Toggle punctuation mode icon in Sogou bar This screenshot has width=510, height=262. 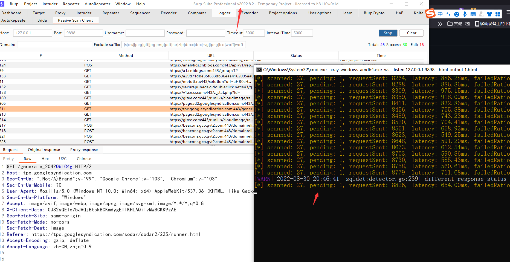pyautogui.click(x=448, y=14)
